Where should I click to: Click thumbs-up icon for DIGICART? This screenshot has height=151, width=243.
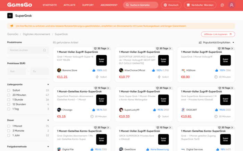point(216,110)
